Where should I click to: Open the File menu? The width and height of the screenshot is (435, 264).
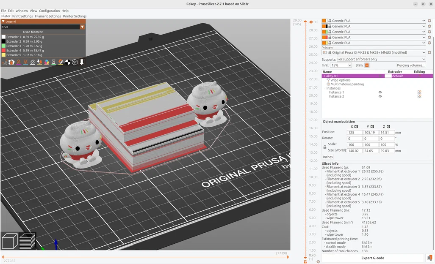tap(3, 11)
